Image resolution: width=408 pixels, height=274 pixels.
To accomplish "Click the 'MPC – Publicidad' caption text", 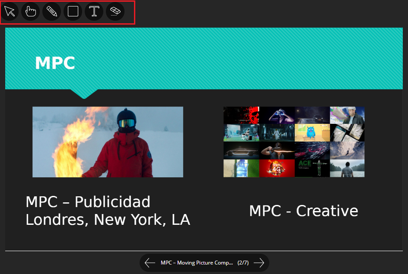I will [88, 202].
